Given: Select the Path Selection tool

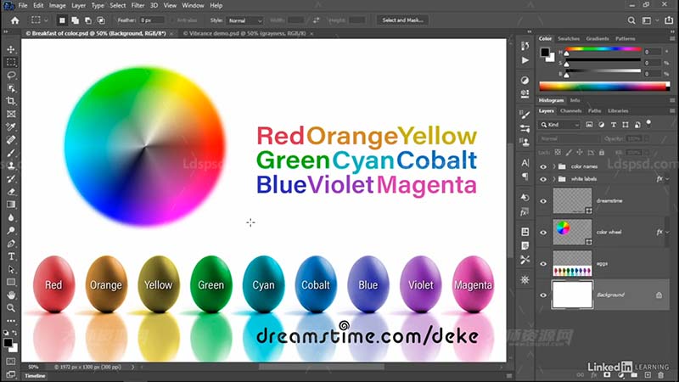Looking at the screenshot, I should tap(11, 269).
